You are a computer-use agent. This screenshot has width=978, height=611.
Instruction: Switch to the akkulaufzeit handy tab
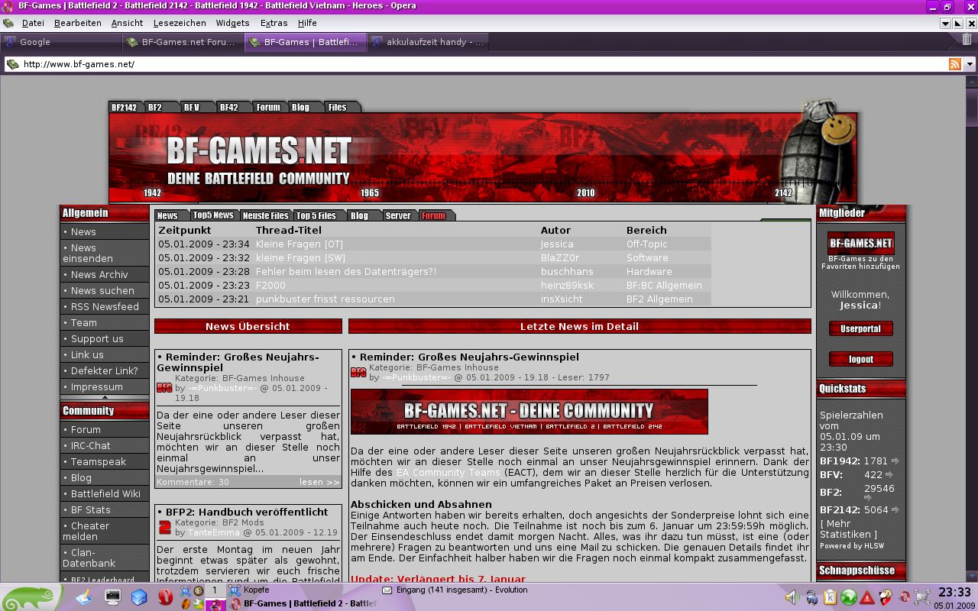(428, 42)
